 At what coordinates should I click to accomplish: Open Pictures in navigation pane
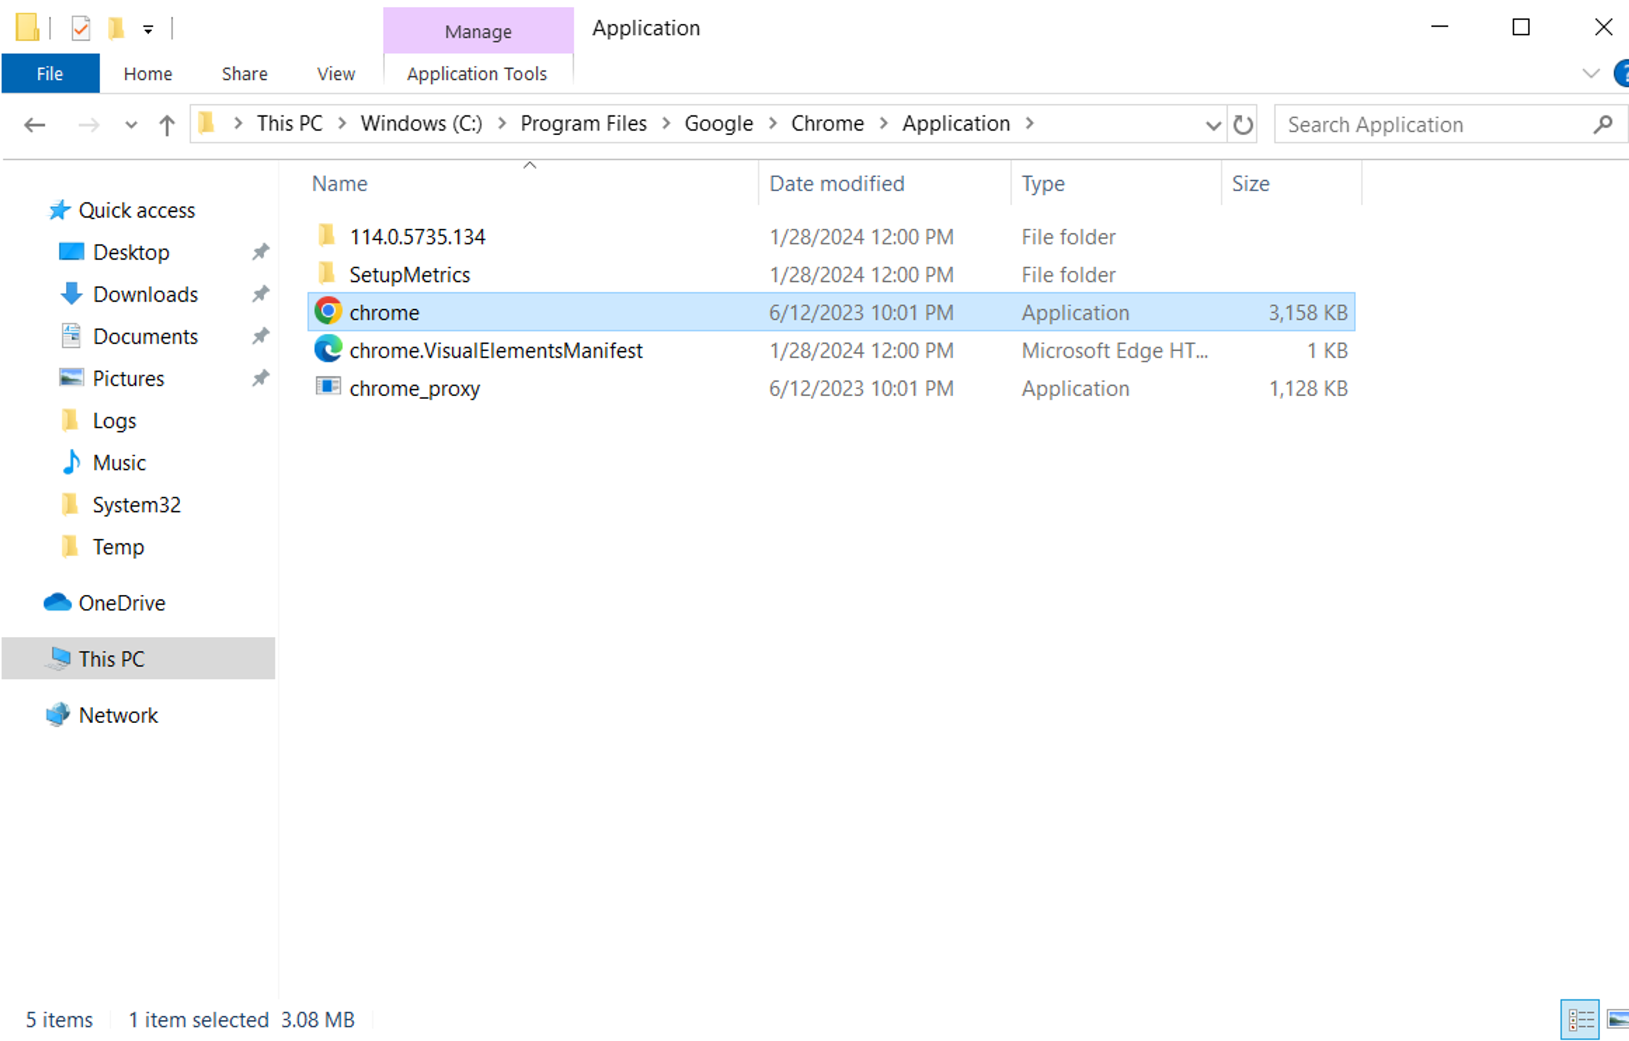(128, 378)
